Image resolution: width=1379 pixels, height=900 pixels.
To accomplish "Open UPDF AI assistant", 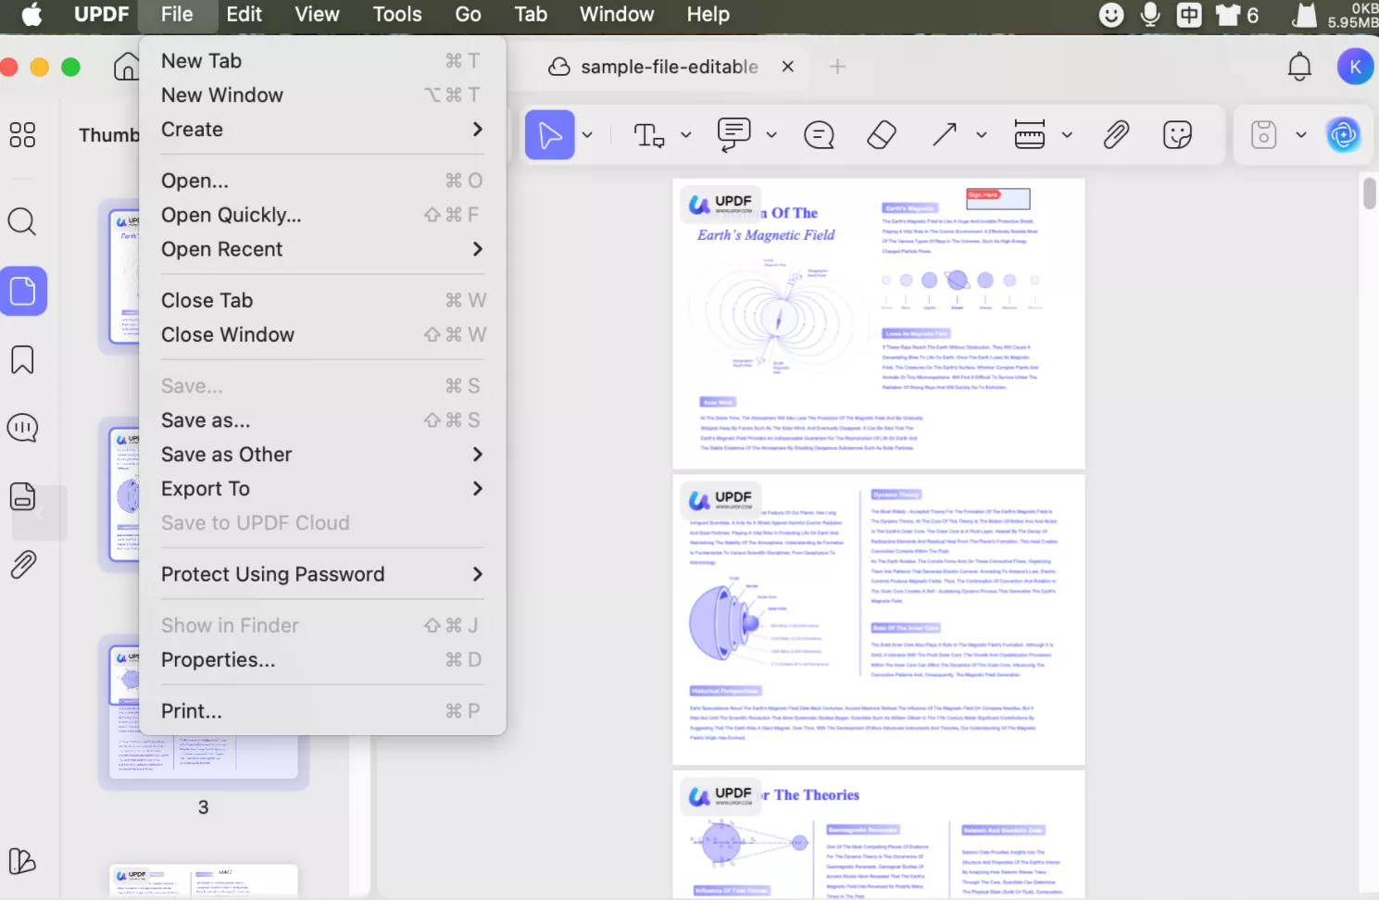I will 1344,134.
